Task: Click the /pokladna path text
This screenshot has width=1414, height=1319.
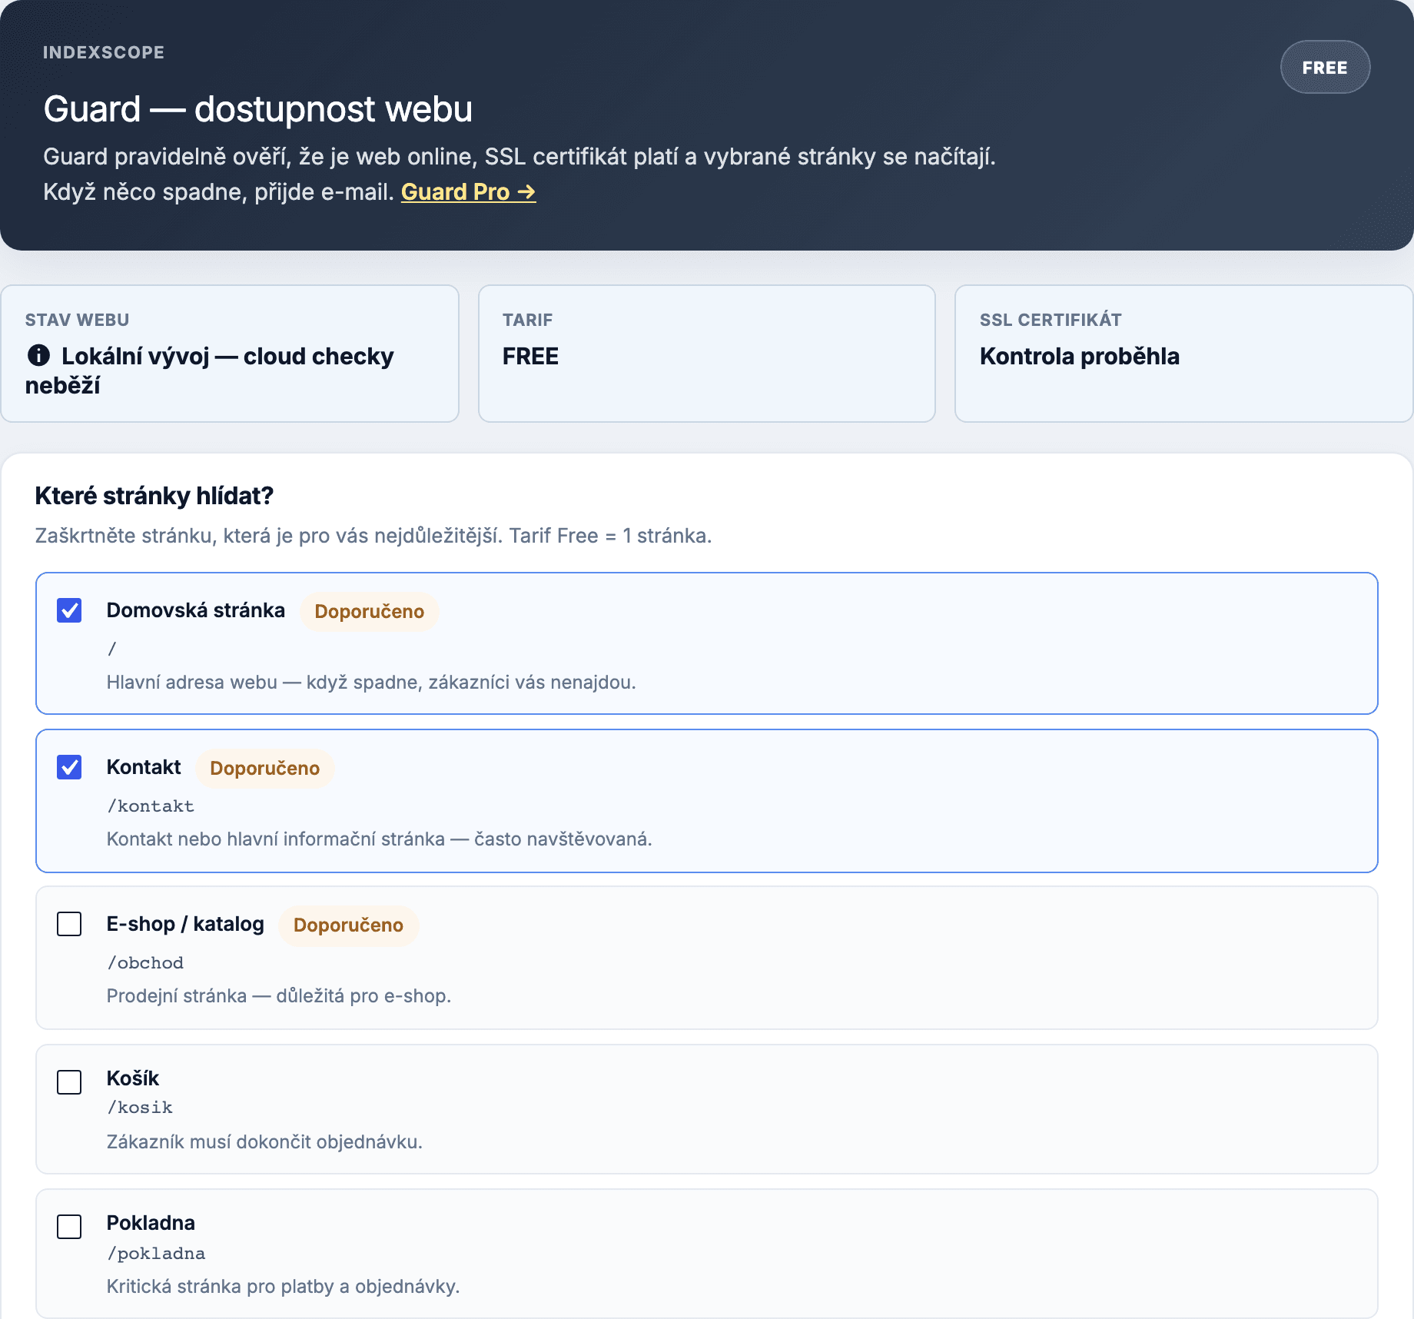Action: coord(156,1254)
